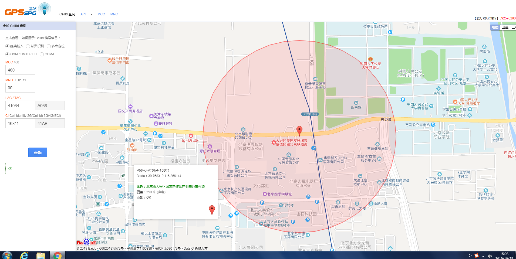Click the 豪雅眼镜 shop map icon
The image size is (516, 259).
click(156, 124)
